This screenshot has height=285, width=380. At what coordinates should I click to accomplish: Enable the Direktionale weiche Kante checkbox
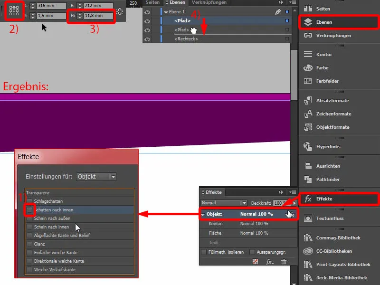(29, 261)
